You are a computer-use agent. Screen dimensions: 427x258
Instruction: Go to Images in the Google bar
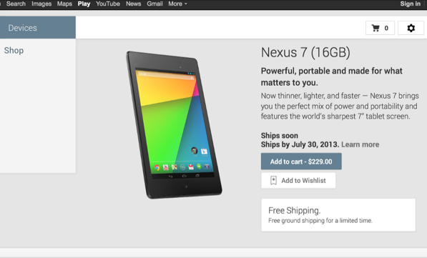pyautogui.click(x=41, y=4)
